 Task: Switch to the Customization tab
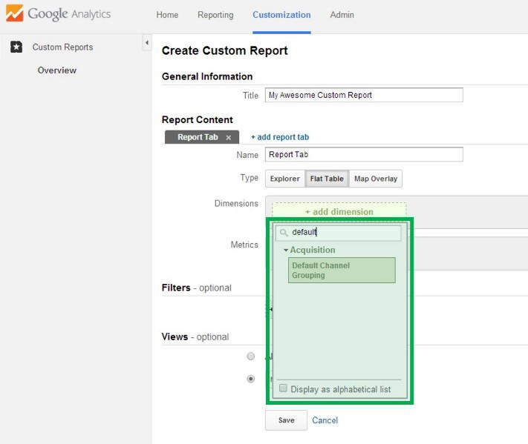[281, 15]
